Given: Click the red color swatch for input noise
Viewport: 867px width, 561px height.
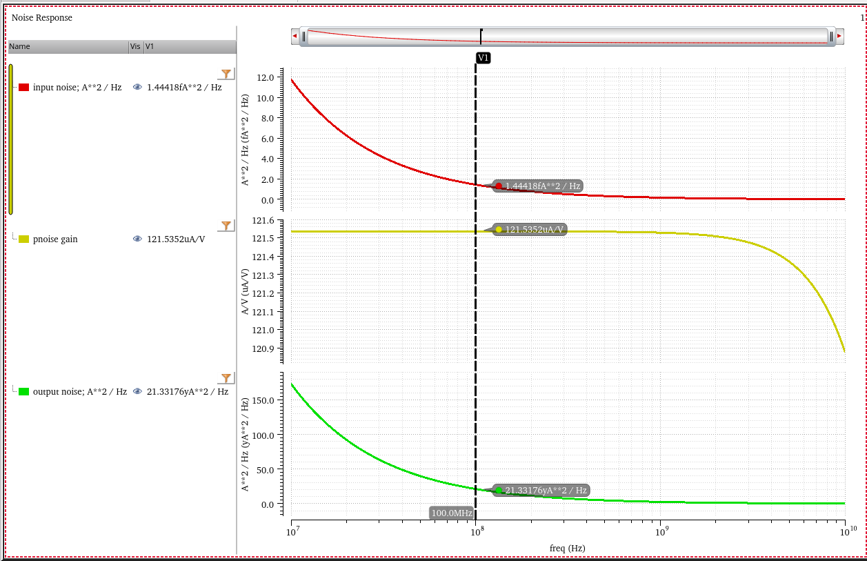Looking at the screenshot, I should (x=24, y=88).
